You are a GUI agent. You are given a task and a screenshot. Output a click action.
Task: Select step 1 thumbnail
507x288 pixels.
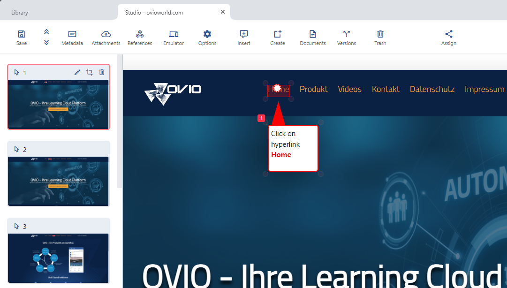click(x=59, y=104)
